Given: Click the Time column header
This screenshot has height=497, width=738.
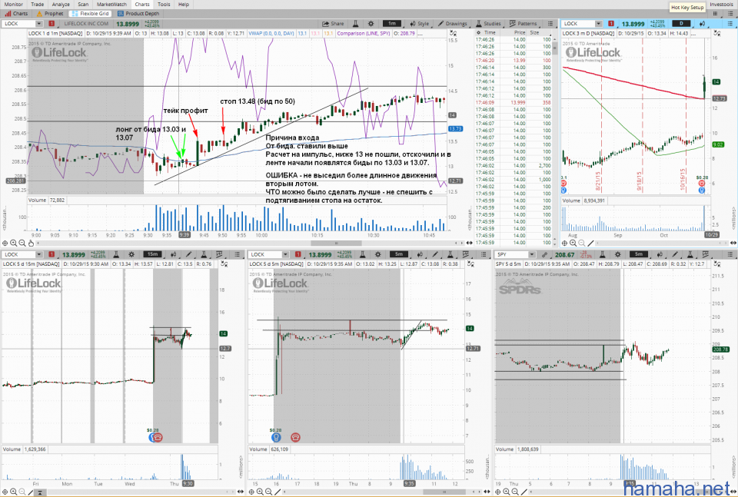Looking at the screenshot, I should [x=490, y=33].
